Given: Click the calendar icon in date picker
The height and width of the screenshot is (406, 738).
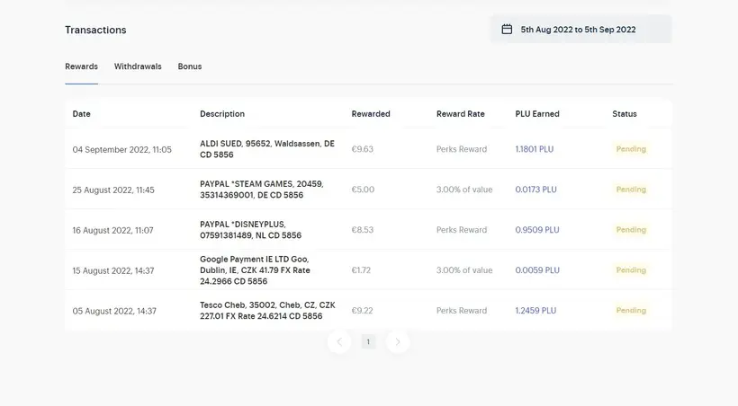Looking at the screenshot, I should point(507,29).
